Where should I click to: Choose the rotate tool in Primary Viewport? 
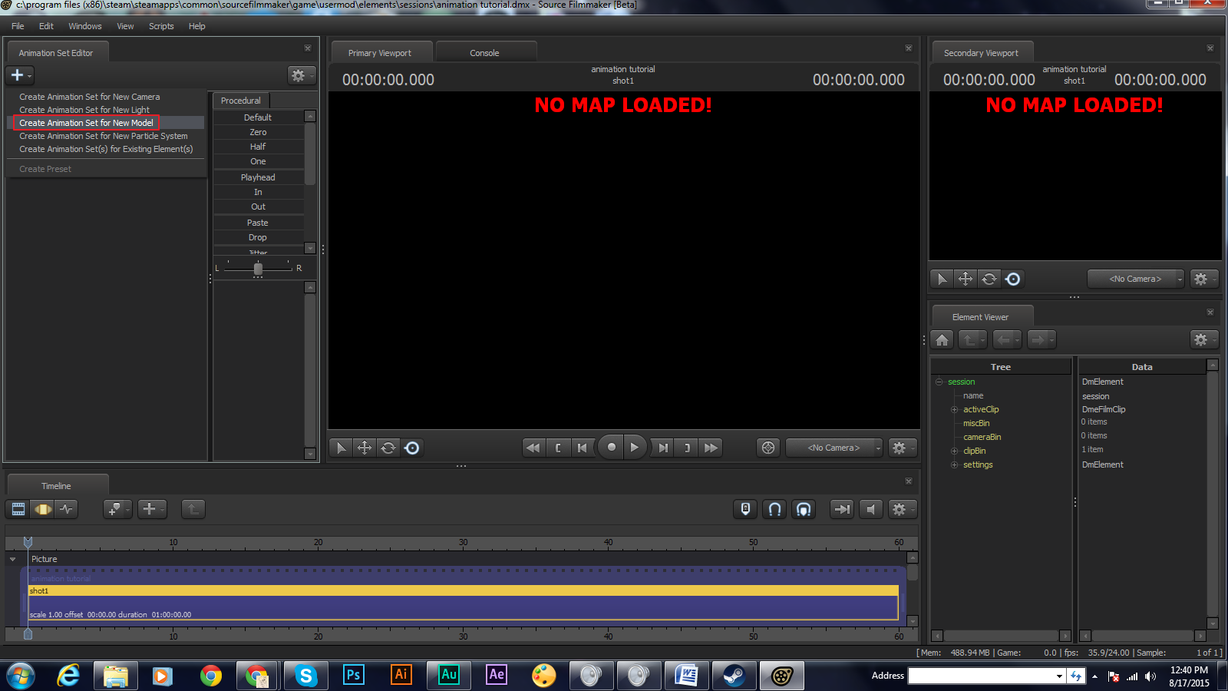click(388, 448)
